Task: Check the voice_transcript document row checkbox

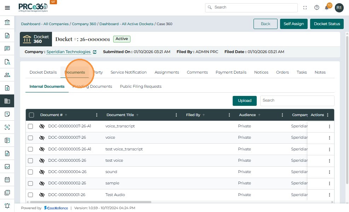Action: tap(31, 126)
